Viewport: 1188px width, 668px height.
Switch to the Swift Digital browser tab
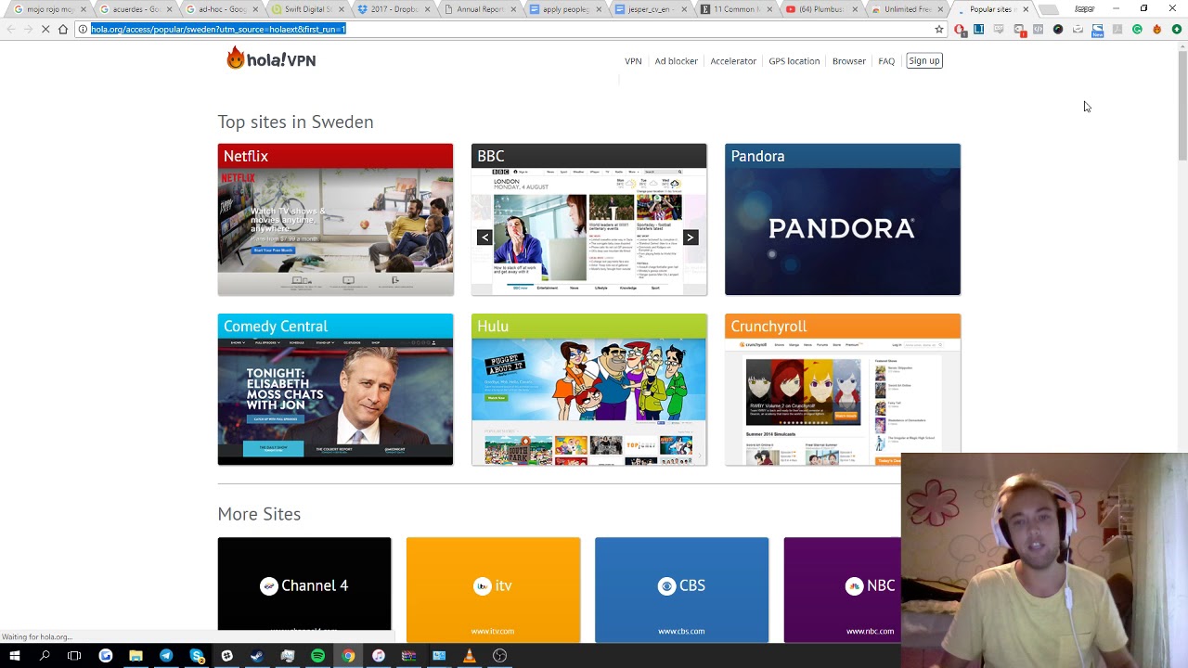307,9
